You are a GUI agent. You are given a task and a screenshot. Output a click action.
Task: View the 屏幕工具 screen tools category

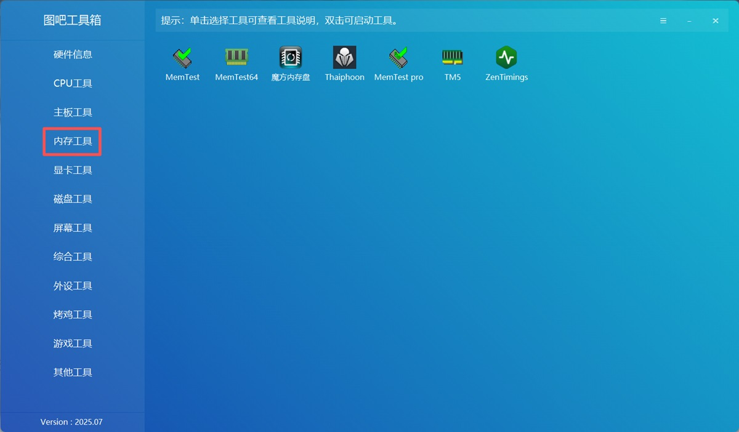coord(72,228)
